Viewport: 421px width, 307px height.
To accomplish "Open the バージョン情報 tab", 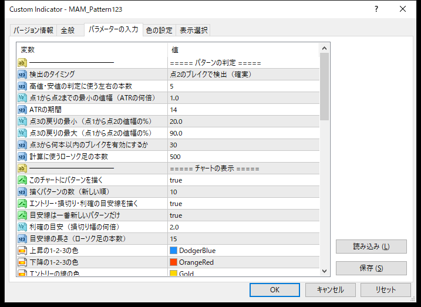I will coord(33,31).
